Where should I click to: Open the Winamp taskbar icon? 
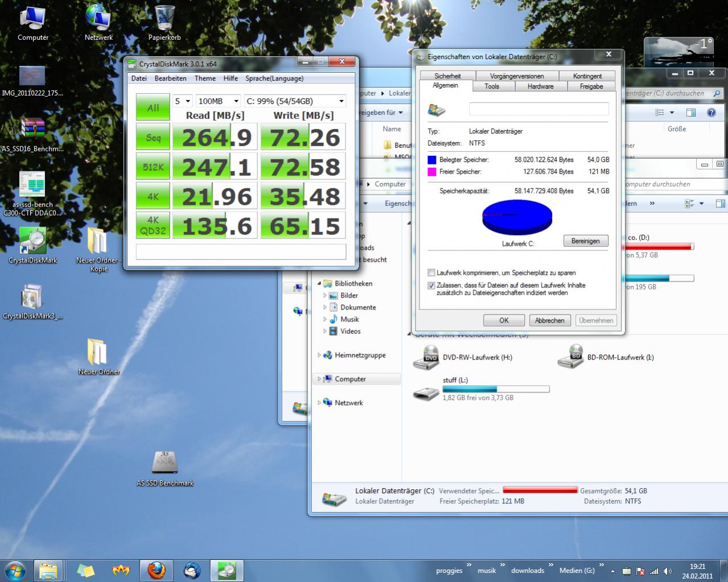(x=121, y=570)
